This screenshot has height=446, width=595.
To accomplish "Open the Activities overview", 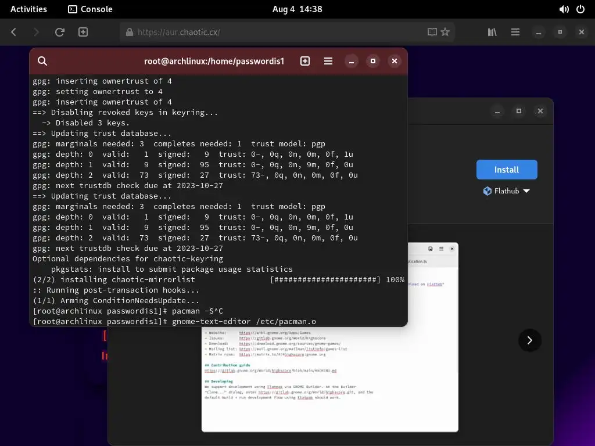I will point(28,9).
